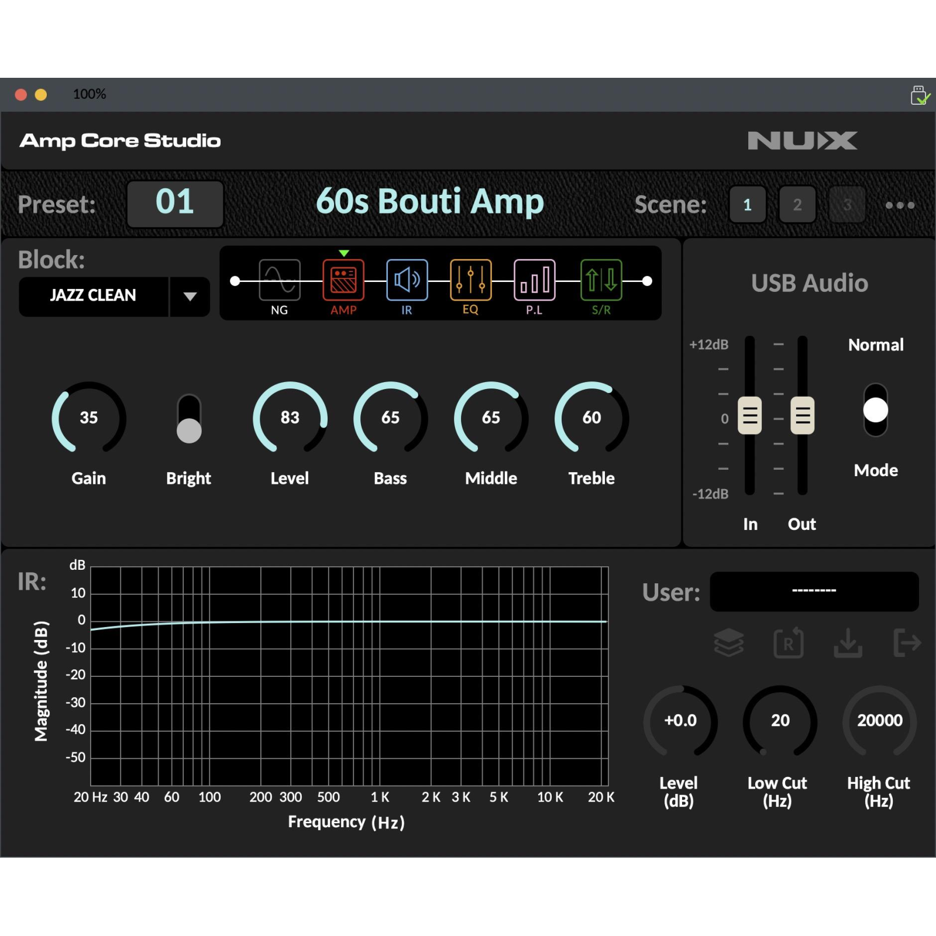Open the JAZZ CLEAN dropdown arrow
This screenshot has height=936, width=936.
(x=190, y=297)
